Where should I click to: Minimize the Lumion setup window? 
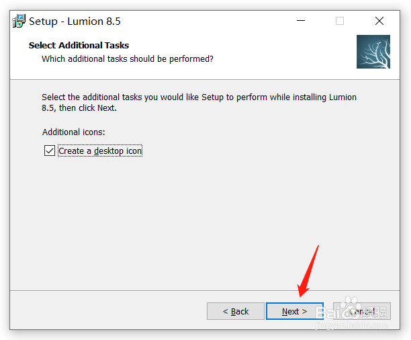coord(301,21)
